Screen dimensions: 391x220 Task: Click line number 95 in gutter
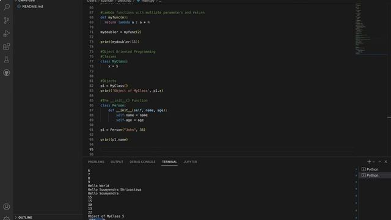[x=91, y=149]
